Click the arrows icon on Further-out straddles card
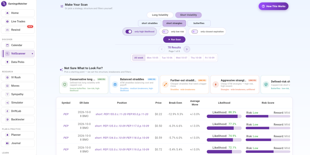The height and width of the screenshot is (155, 310). click(165, 84)
